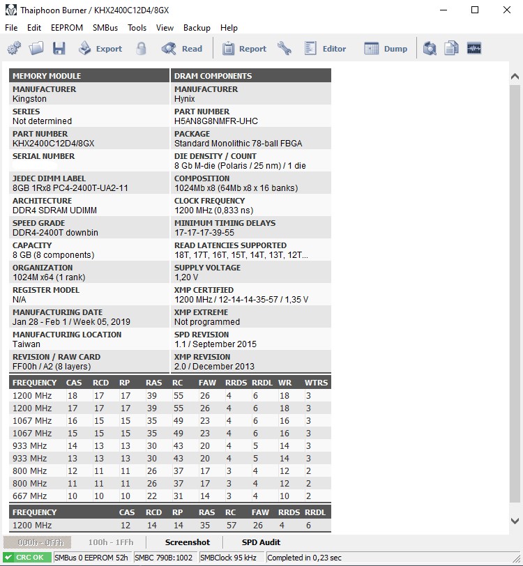523x566 pixels.
Task: Open the Tools menu
Action: click(137, 28)
